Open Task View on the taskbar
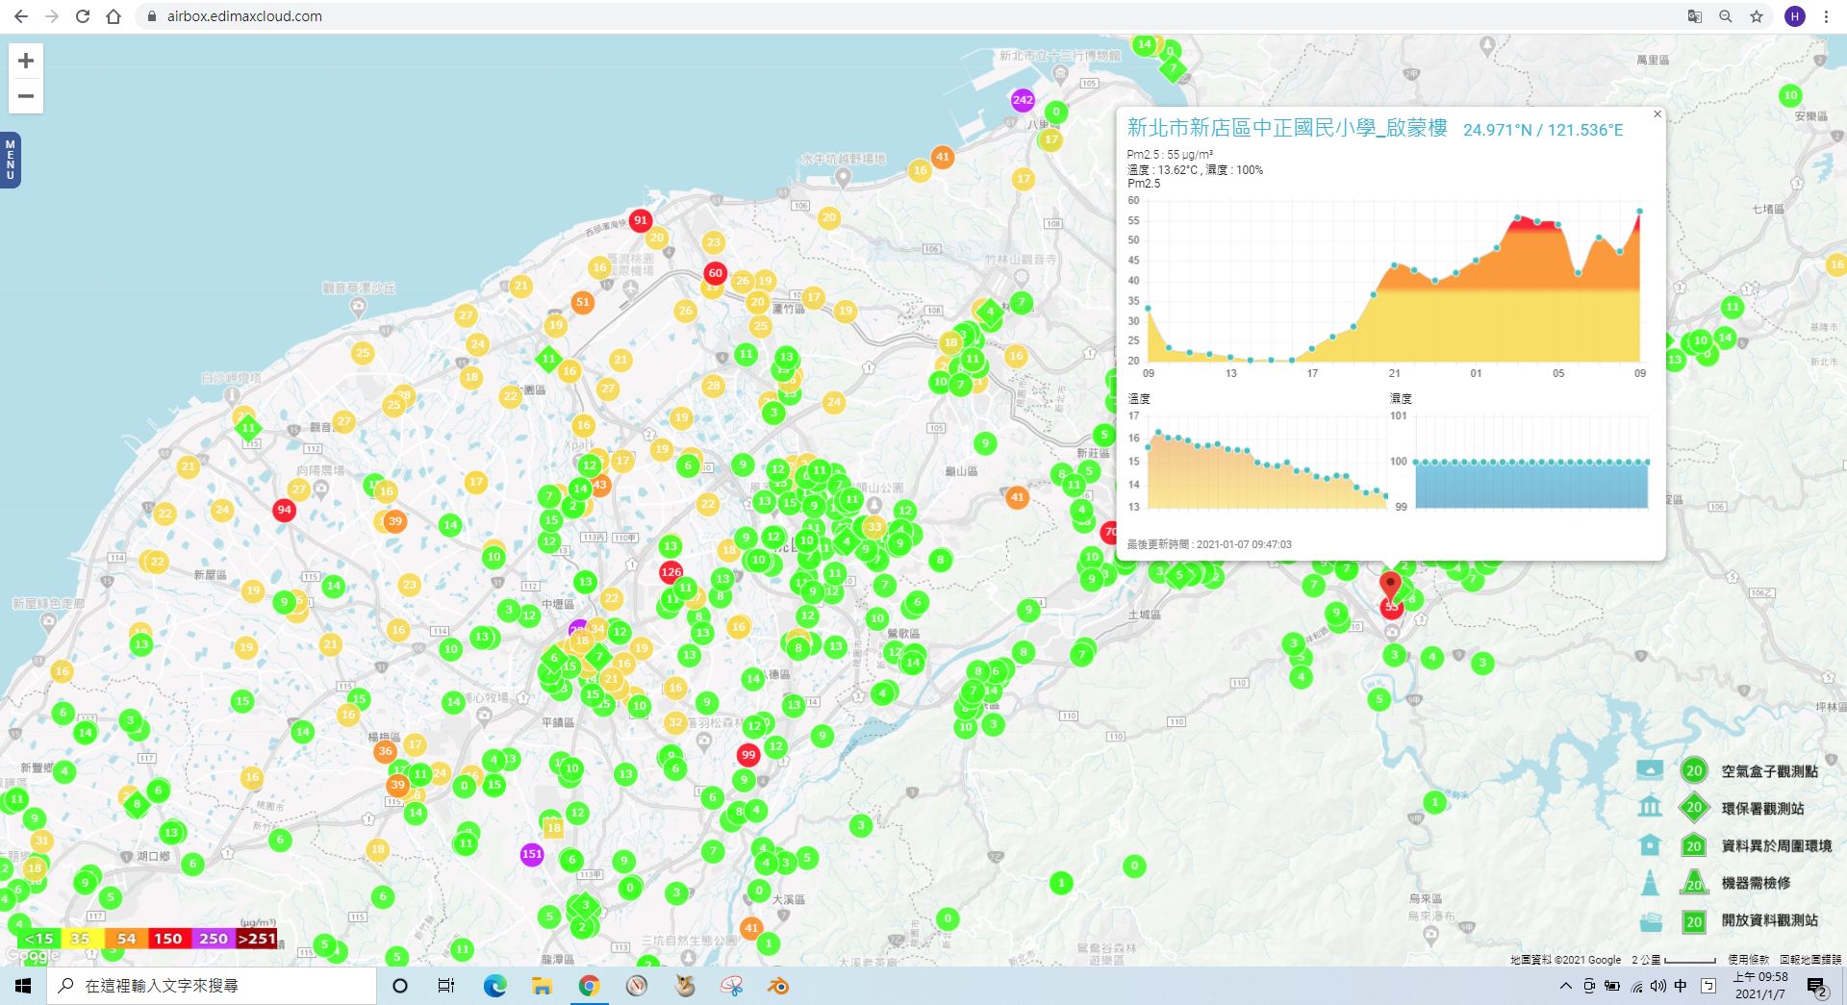Viewport: 1847px width, 1005px height. click(446, 986)
